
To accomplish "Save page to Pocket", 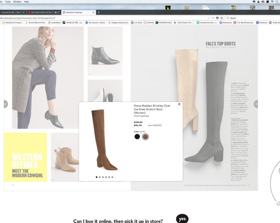I will pyautogui.click(x=217, y=18).
